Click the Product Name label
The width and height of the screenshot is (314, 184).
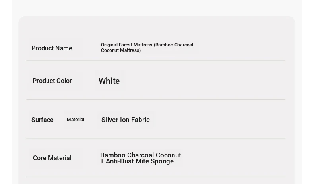pyautogui.click(x=52, y=48)
